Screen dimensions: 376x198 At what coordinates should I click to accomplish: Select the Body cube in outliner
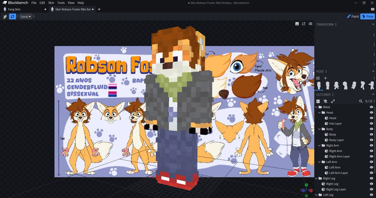pos(332,134)
